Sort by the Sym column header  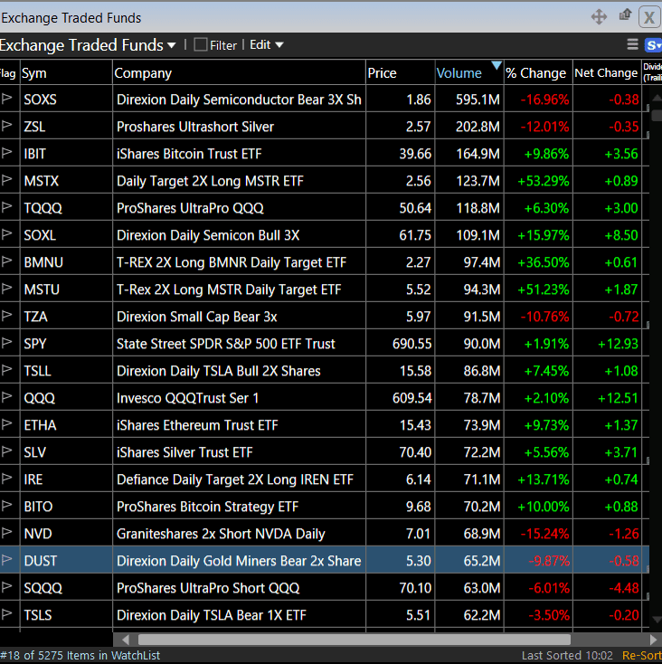pos(66,73)
